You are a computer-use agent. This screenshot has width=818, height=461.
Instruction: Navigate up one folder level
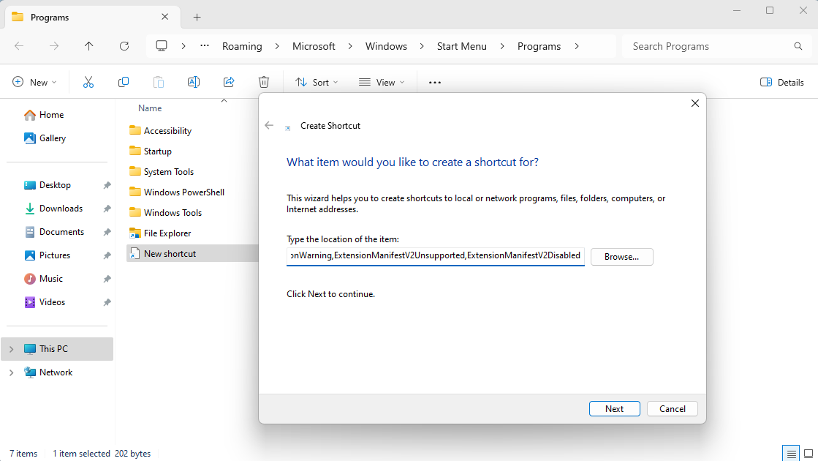coord(88,46)
